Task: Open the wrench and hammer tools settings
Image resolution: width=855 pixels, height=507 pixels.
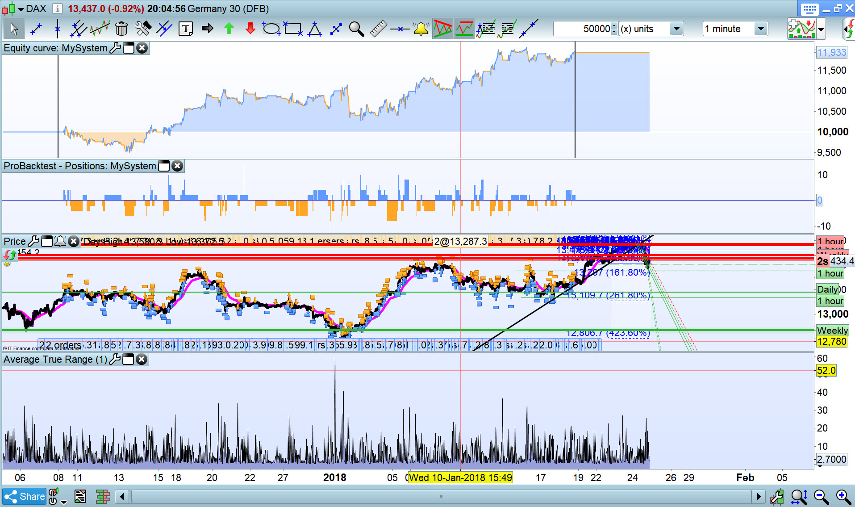Action: (143, 29)
